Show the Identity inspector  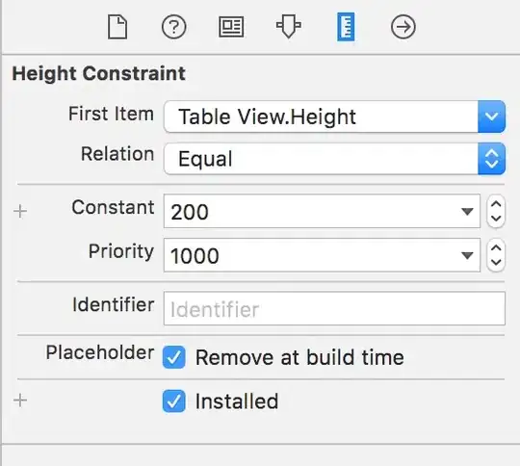(x=231, y=27)
